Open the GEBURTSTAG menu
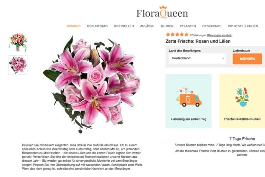The image size is (265, 177). click(x=97, y=26)
